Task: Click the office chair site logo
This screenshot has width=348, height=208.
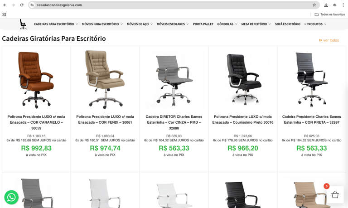Action: tap(23, 24)
